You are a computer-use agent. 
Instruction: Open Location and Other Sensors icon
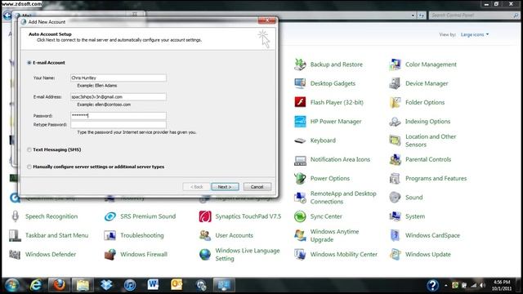pos(395,140)
